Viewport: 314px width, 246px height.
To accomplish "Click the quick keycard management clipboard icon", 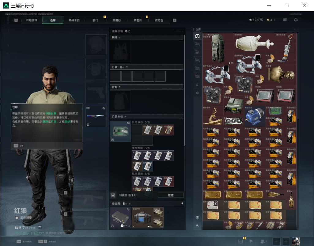I will click(113, 195).
